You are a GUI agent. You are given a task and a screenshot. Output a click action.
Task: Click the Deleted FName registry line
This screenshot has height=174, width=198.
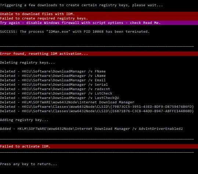coord(53,71)
